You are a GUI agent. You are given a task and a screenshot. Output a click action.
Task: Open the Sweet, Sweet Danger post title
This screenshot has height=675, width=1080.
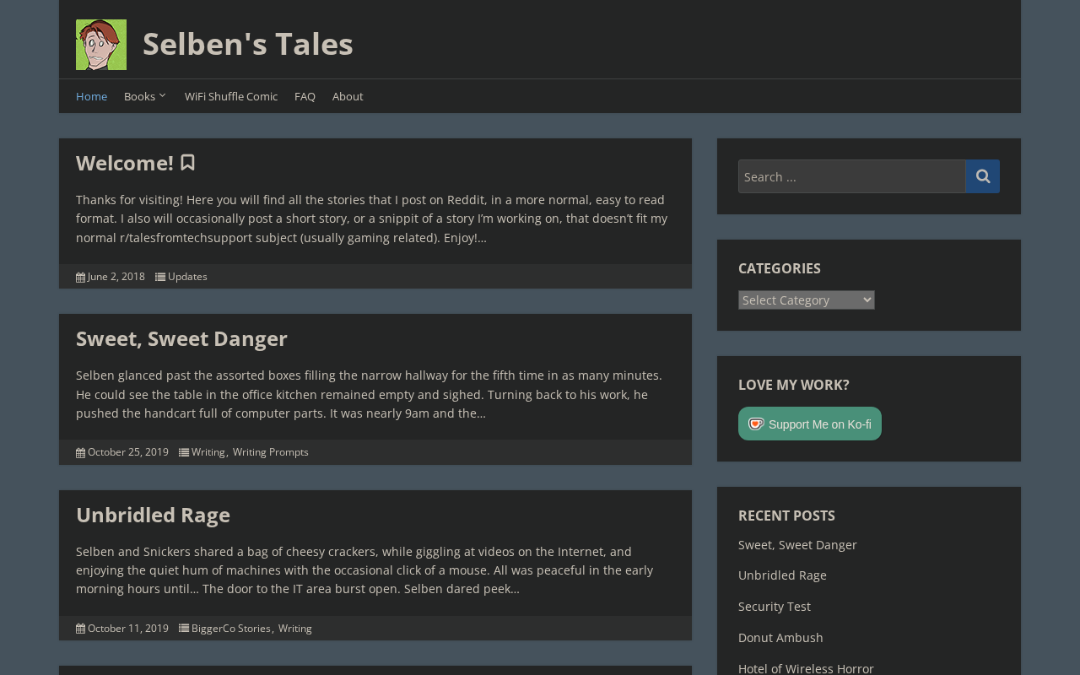coord(181,338)
